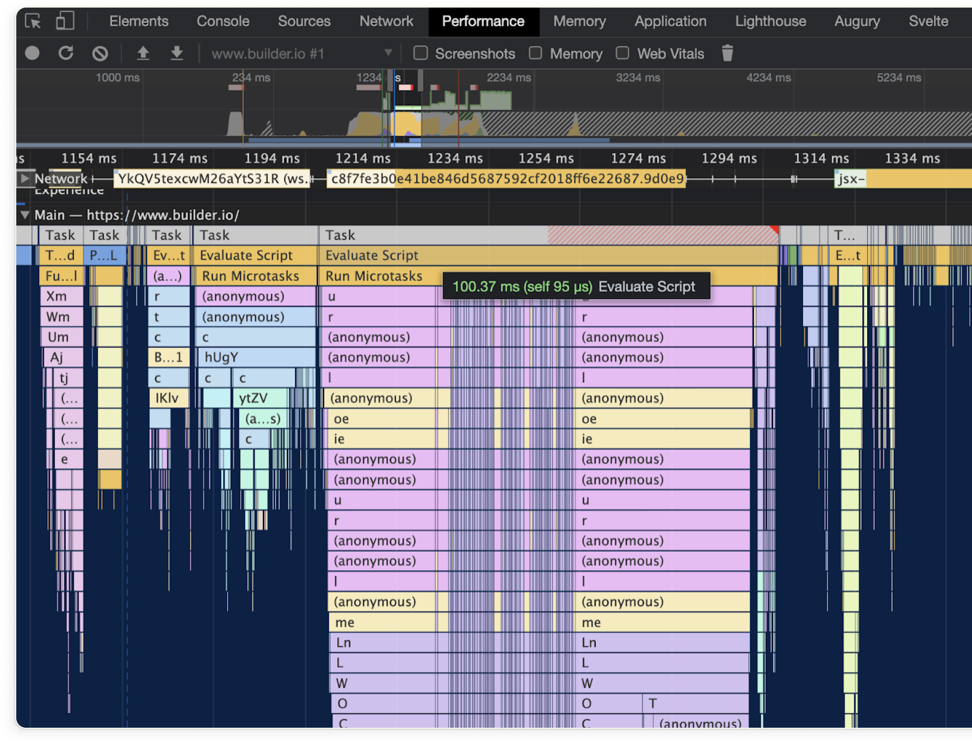Clear the recording with the clear icon
The image size is (972, 744).
(x=100, y=53)
